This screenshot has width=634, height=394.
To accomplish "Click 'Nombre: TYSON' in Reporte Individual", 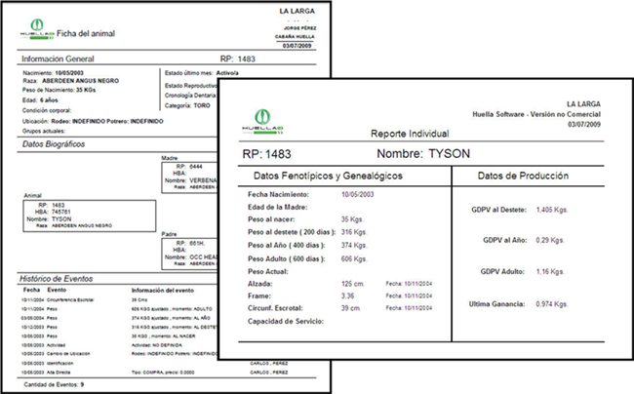I will point(423,153).
